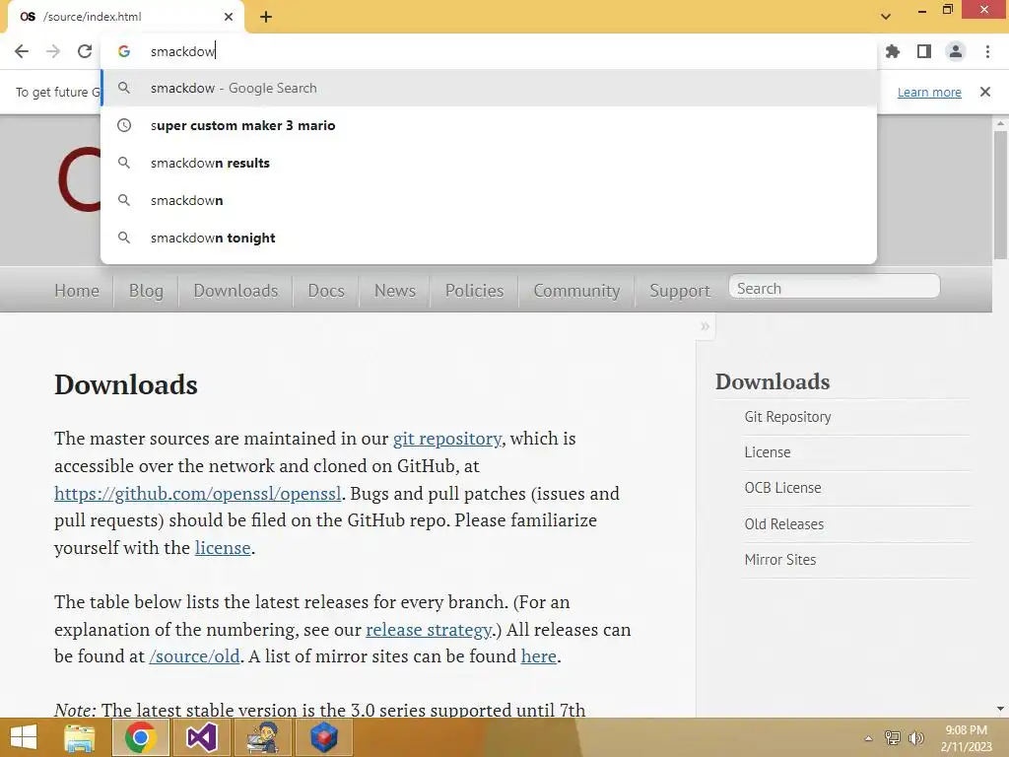1009x757 pixels.
Task: Follow the git repository link
Action: (447, 439)
